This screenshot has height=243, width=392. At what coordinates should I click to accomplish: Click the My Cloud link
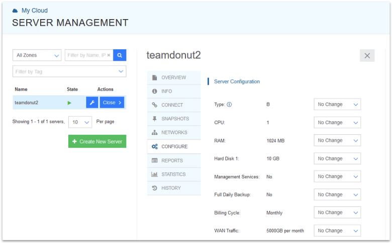point(35,11)
